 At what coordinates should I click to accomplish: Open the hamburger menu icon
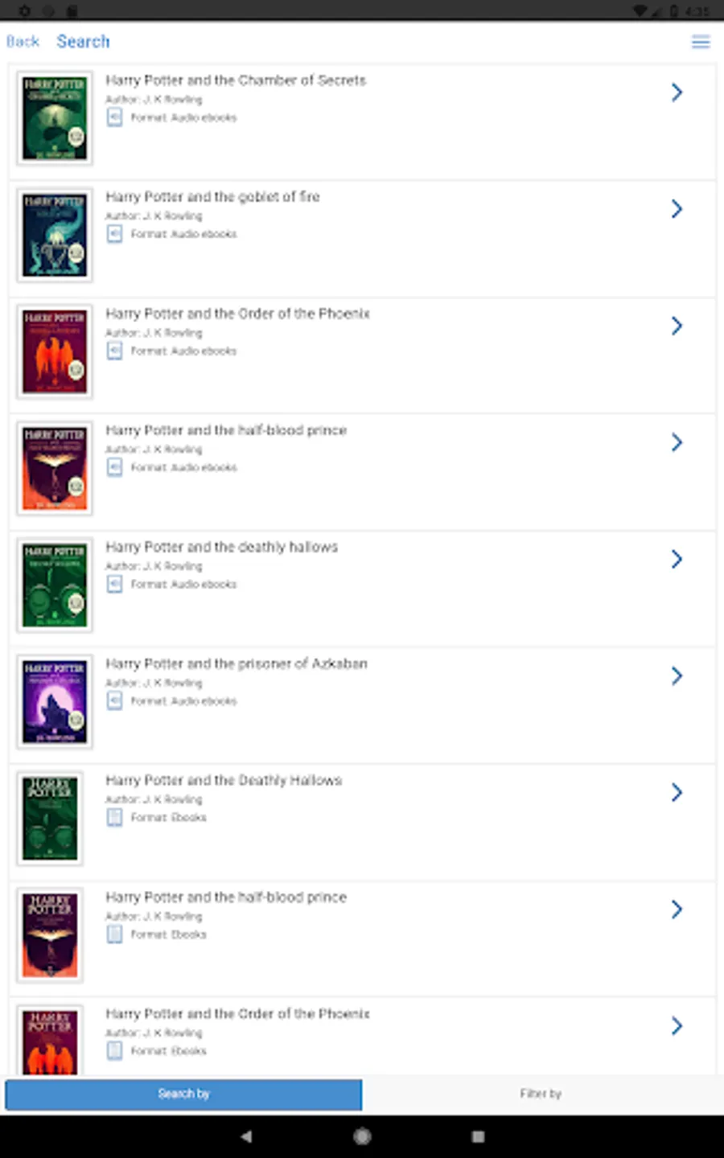701,42
